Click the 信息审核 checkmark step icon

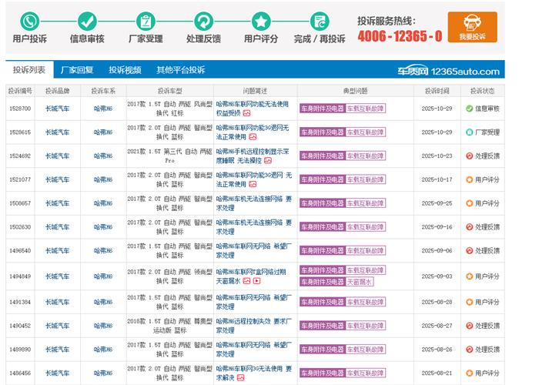coord(87,21)
